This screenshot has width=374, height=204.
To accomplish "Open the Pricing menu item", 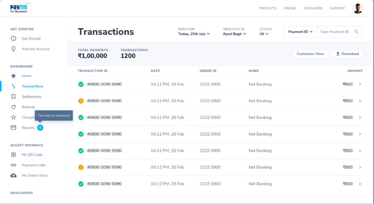I will point(290,8).
